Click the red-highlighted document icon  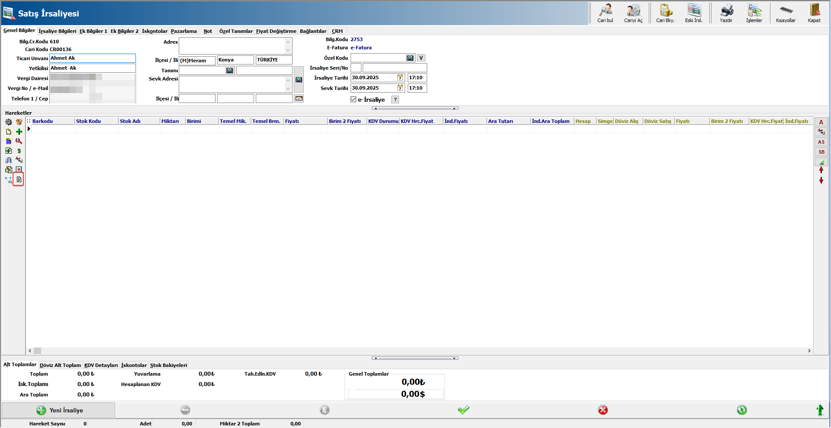(x=19, y=179)
